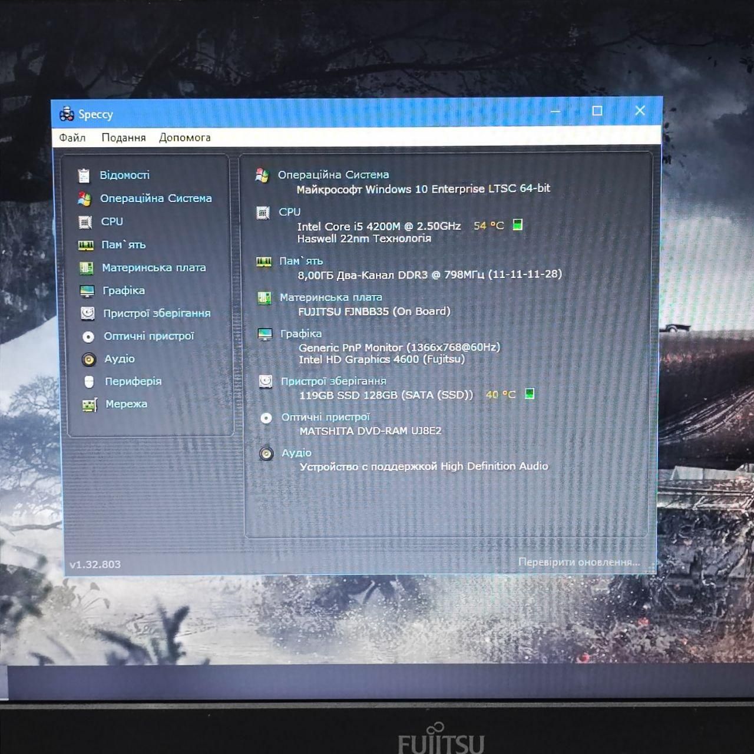Open Пам`ять heading in summary panel
This screenshot has width=754, height=754.
(301, 261)
